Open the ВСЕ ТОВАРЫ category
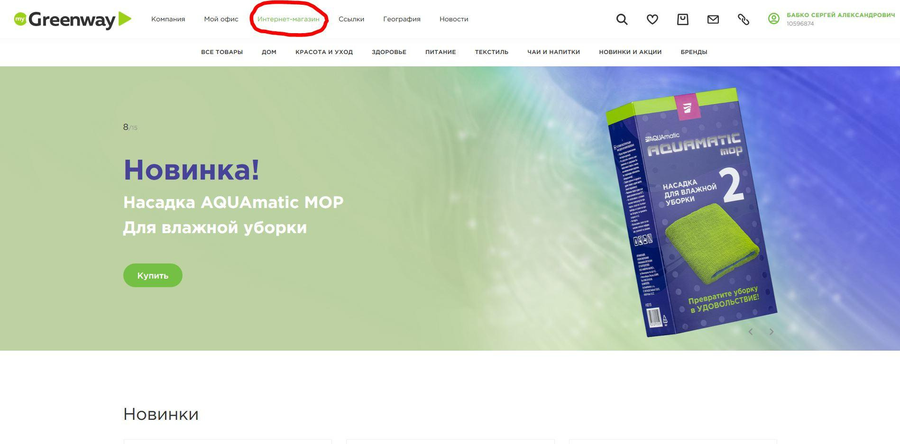This screenshot has width=900, height=444. (221, 52)
